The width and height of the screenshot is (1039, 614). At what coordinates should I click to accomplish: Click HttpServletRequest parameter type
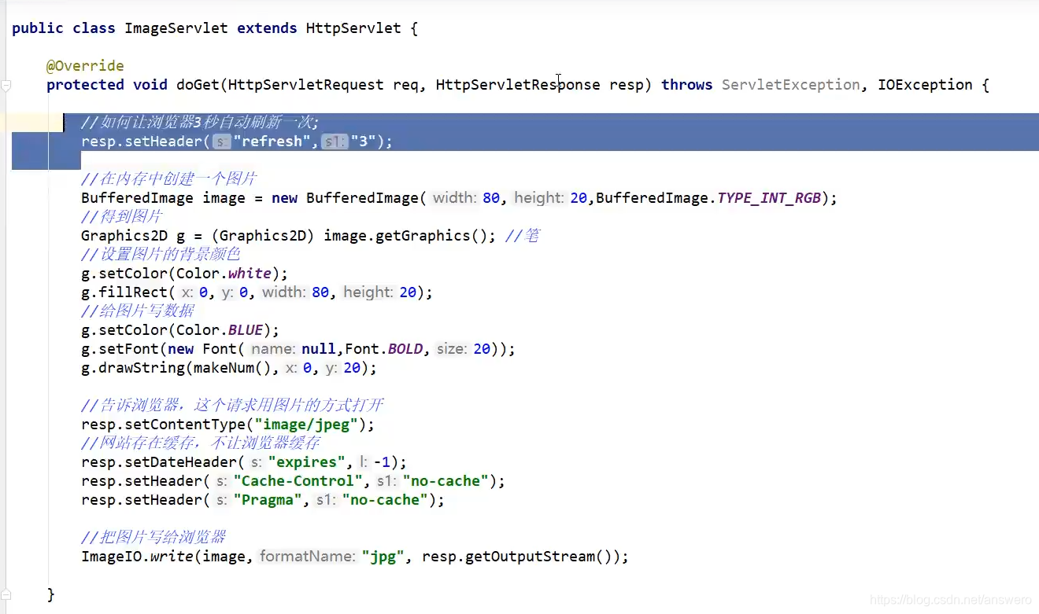(x=305, y=85)
